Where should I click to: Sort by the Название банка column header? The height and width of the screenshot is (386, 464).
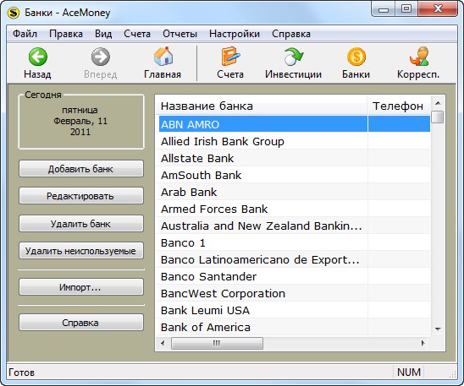(x=262, y=106)
